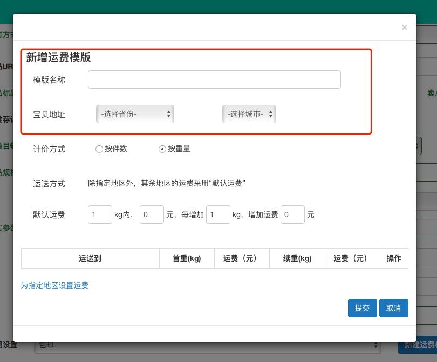Select the 按重量 pricing radio button

coord(162,149)
